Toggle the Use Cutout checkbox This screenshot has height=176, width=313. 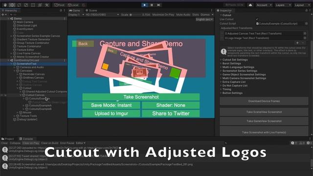(257, 20)
